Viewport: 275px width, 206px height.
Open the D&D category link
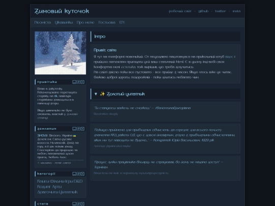point(78,181)
